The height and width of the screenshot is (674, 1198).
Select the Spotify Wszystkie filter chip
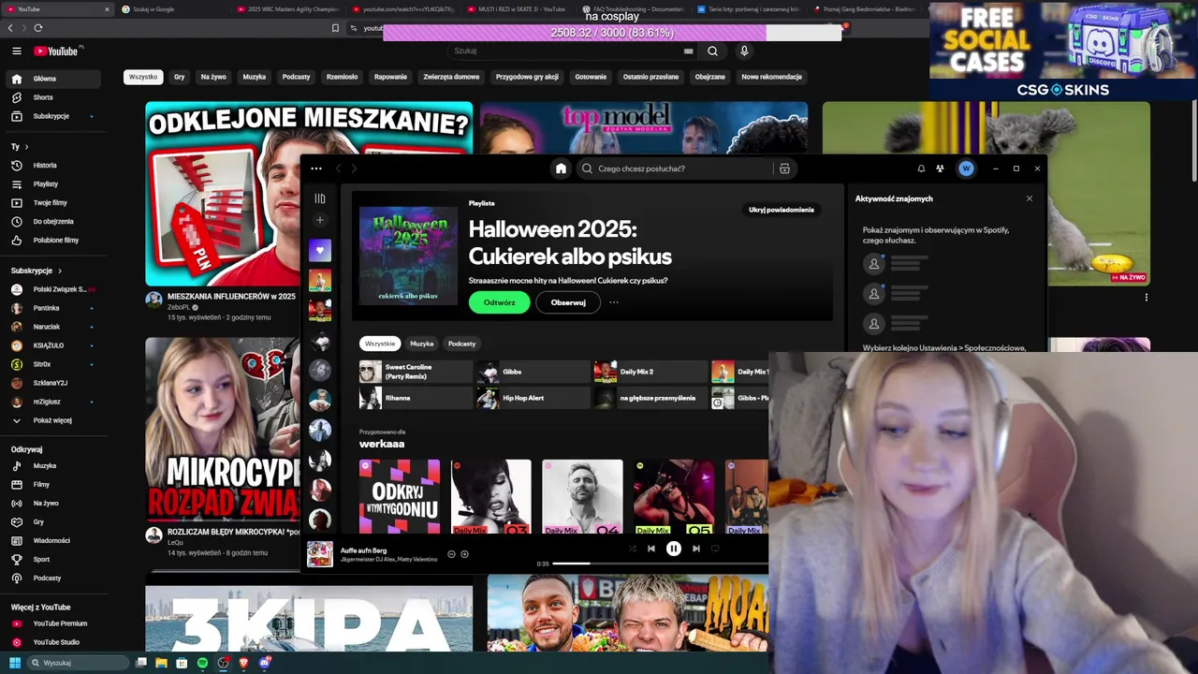click(x=380, y=344)
